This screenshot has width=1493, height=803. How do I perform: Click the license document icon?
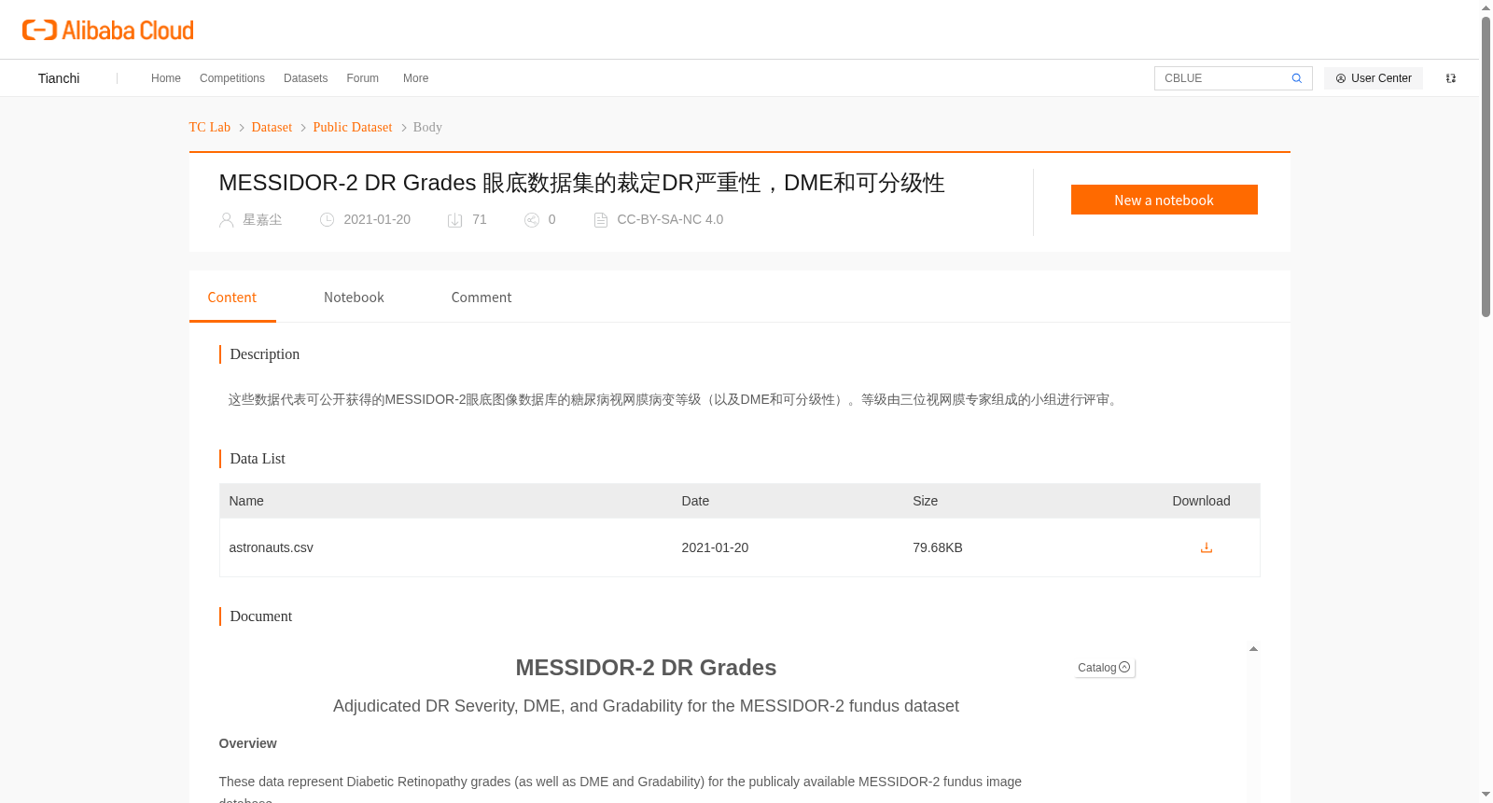click(601, 220)
